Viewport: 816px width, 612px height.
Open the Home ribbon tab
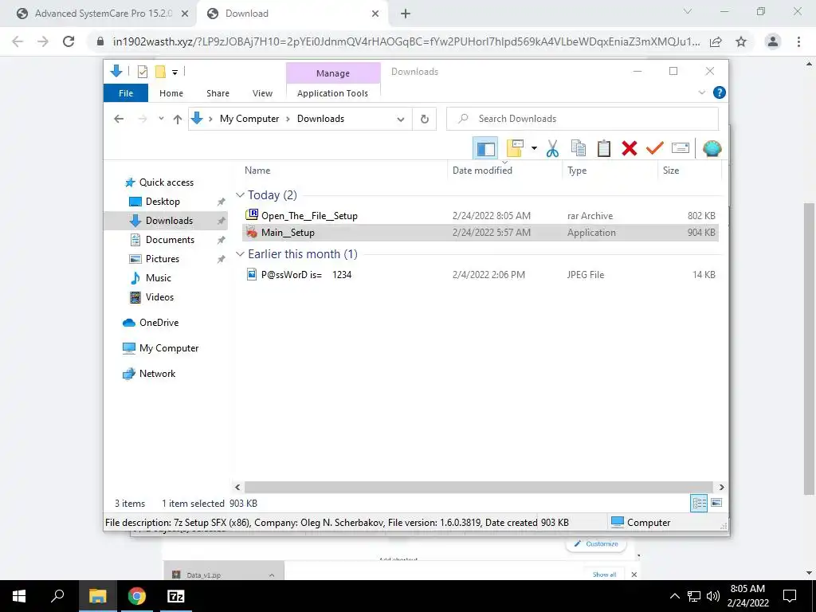(x=171, y=93)
